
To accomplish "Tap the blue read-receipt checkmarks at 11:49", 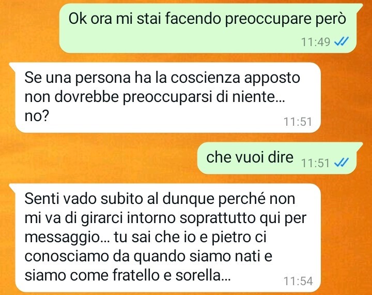I will click(x=341, y=41).
